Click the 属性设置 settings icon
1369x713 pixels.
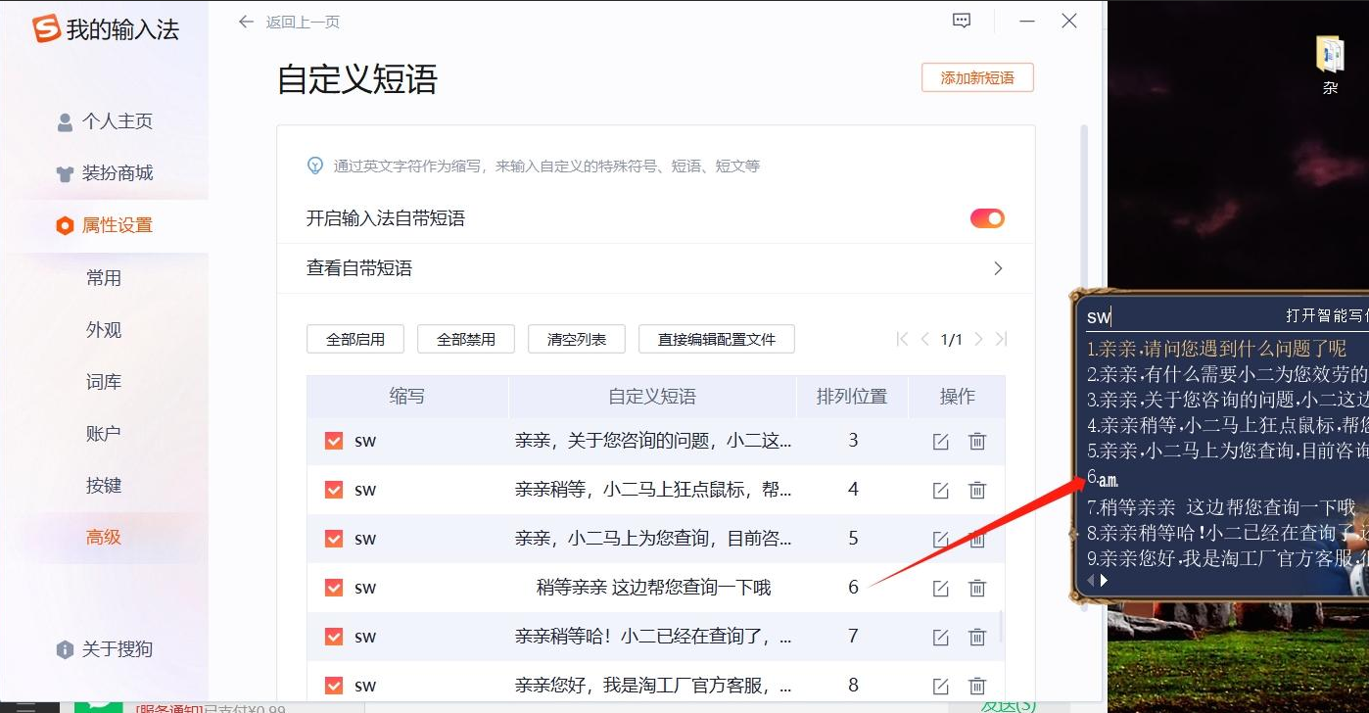63,224
